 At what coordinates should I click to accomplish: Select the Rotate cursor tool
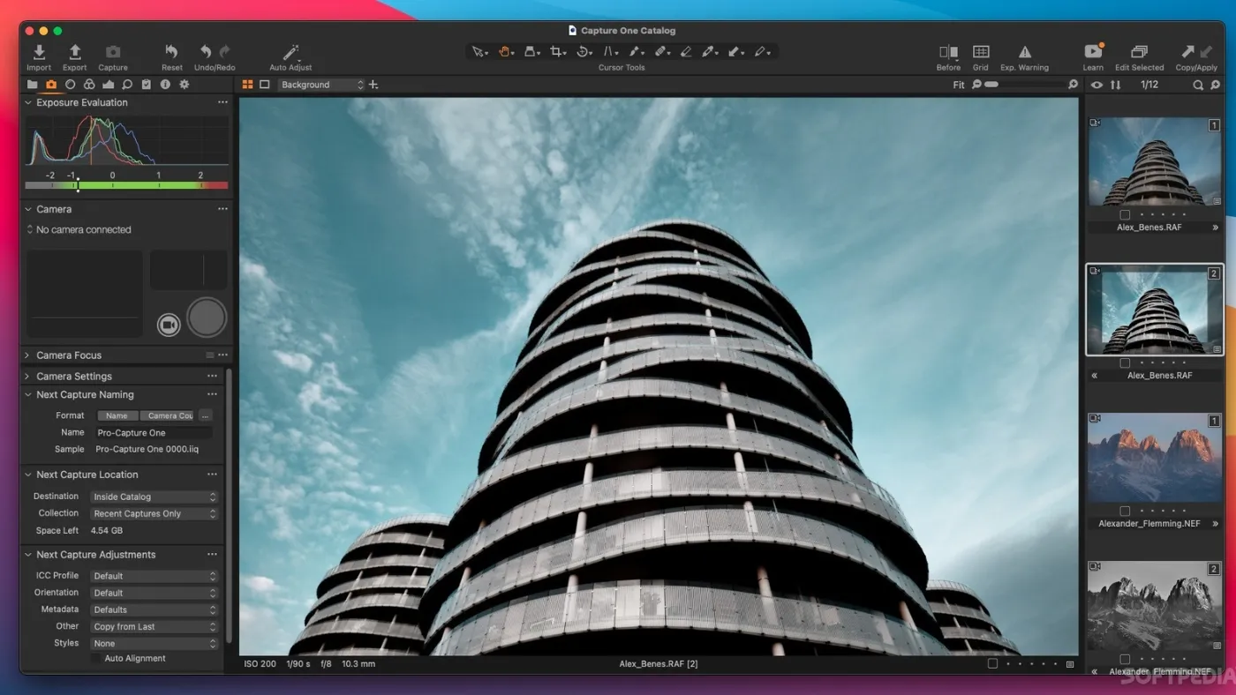584,51
